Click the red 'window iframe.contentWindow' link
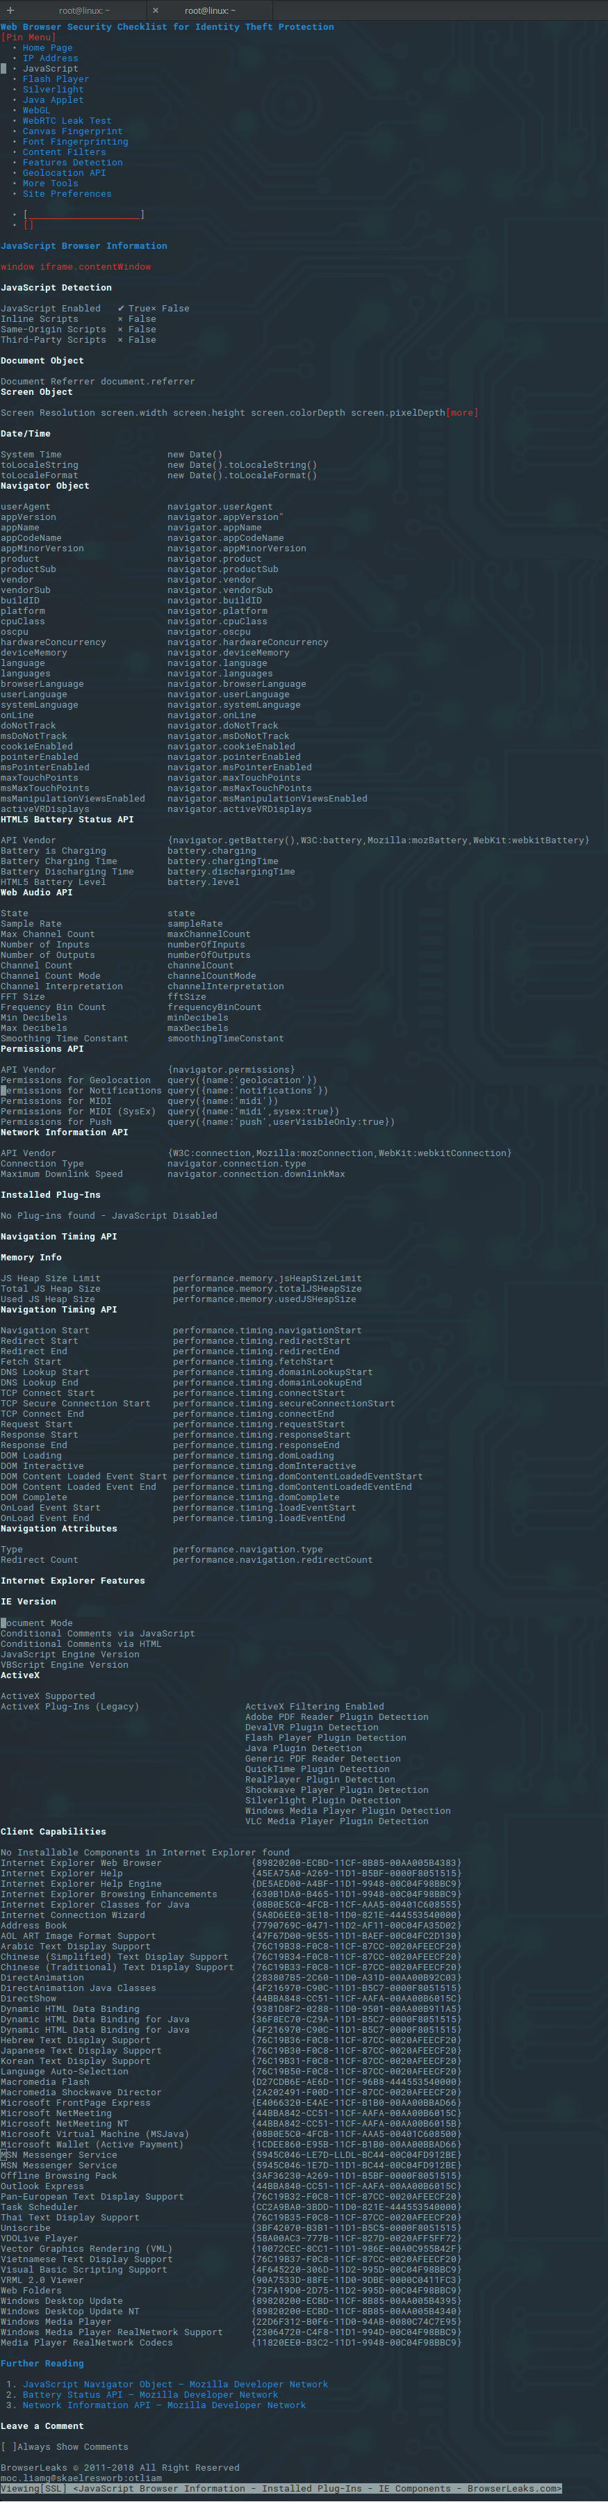608x2502 pixels. 76,266
